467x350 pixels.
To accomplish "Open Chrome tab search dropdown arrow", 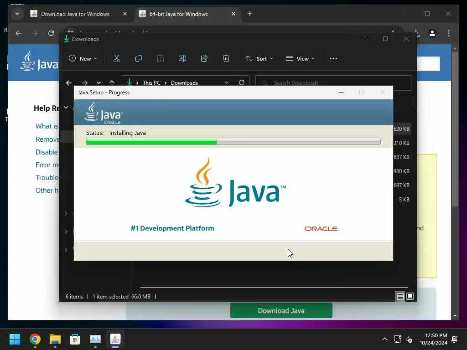I will point(17,14).
